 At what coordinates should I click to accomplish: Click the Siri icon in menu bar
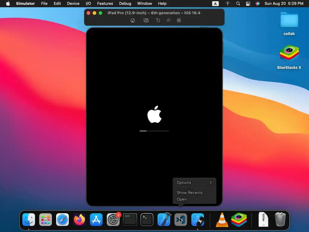point(258,4)
